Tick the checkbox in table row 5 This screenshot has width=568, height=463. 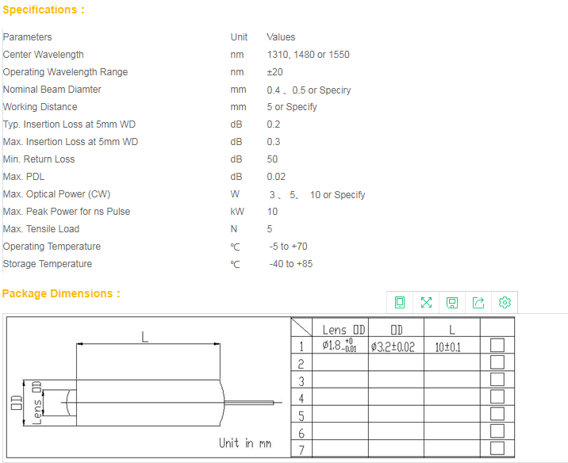[497, 414]
